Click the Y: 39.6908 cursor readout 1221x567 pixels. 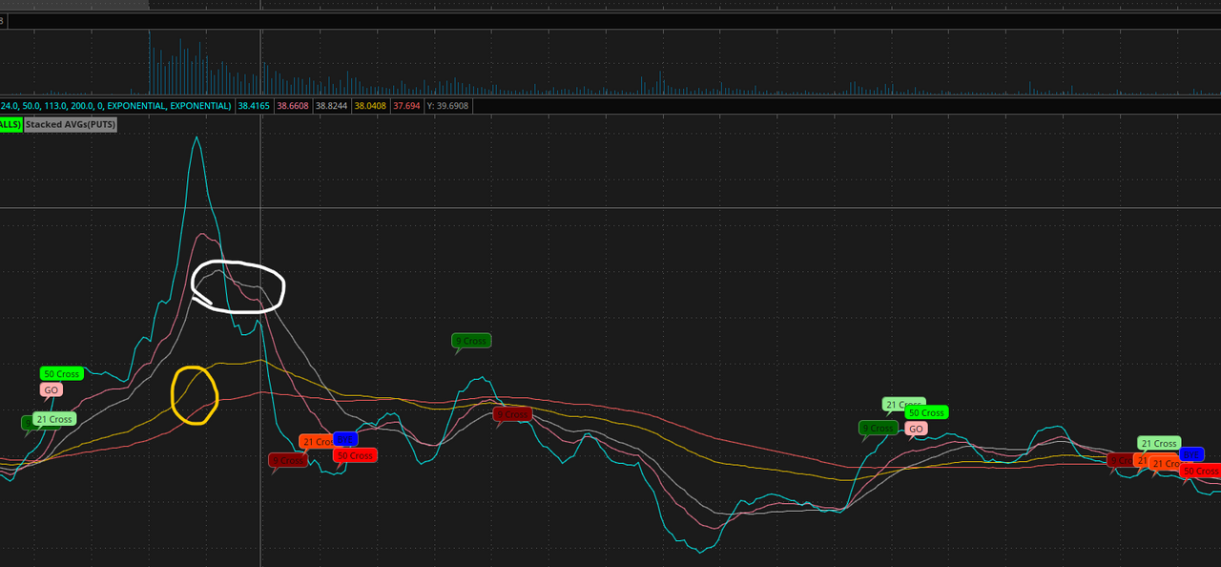(x=446, y=106)
